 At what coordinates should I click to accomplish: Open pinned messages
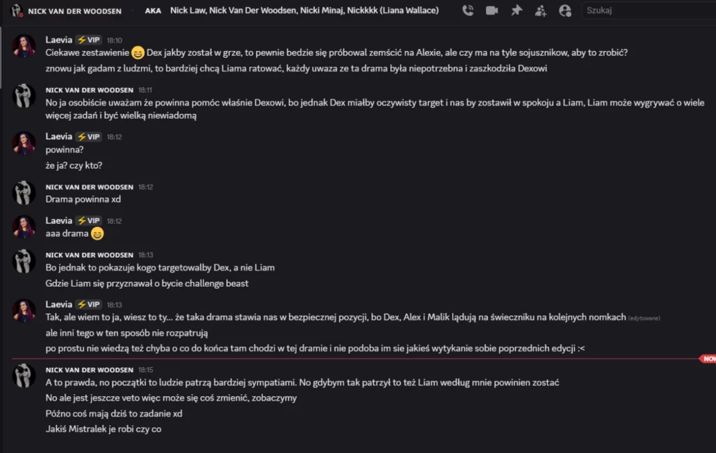(x=517, y=10)
